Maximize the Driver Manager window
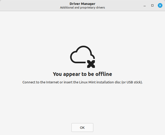165x135 pixels. point(152,5)
